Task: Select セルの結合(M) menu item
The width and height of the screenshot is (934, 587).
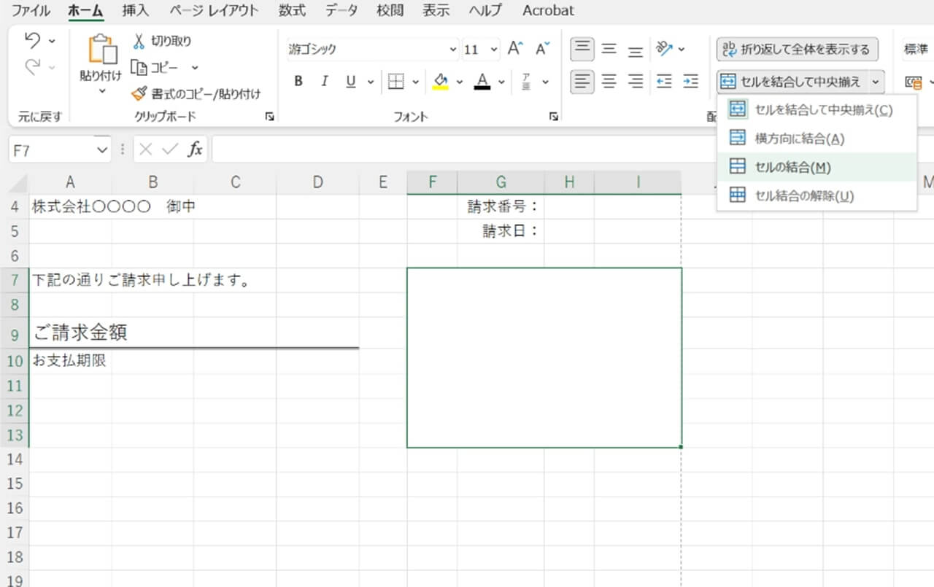Action: [817, 167]
